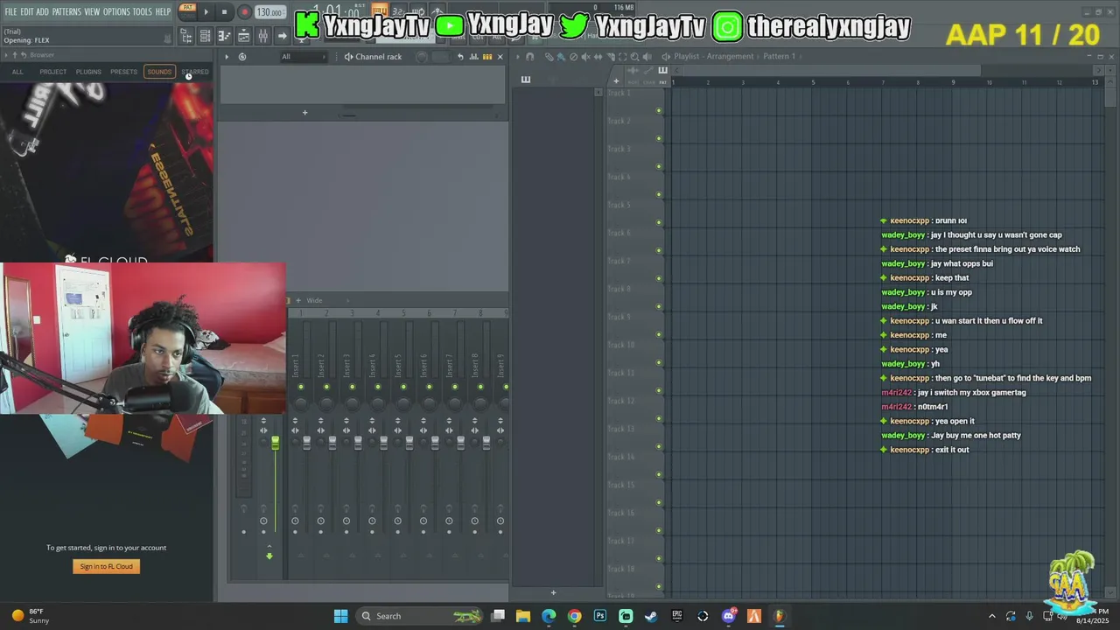Click the Channel rack play arrow icon
This screenshot has height=630, width=1120.
227,57
